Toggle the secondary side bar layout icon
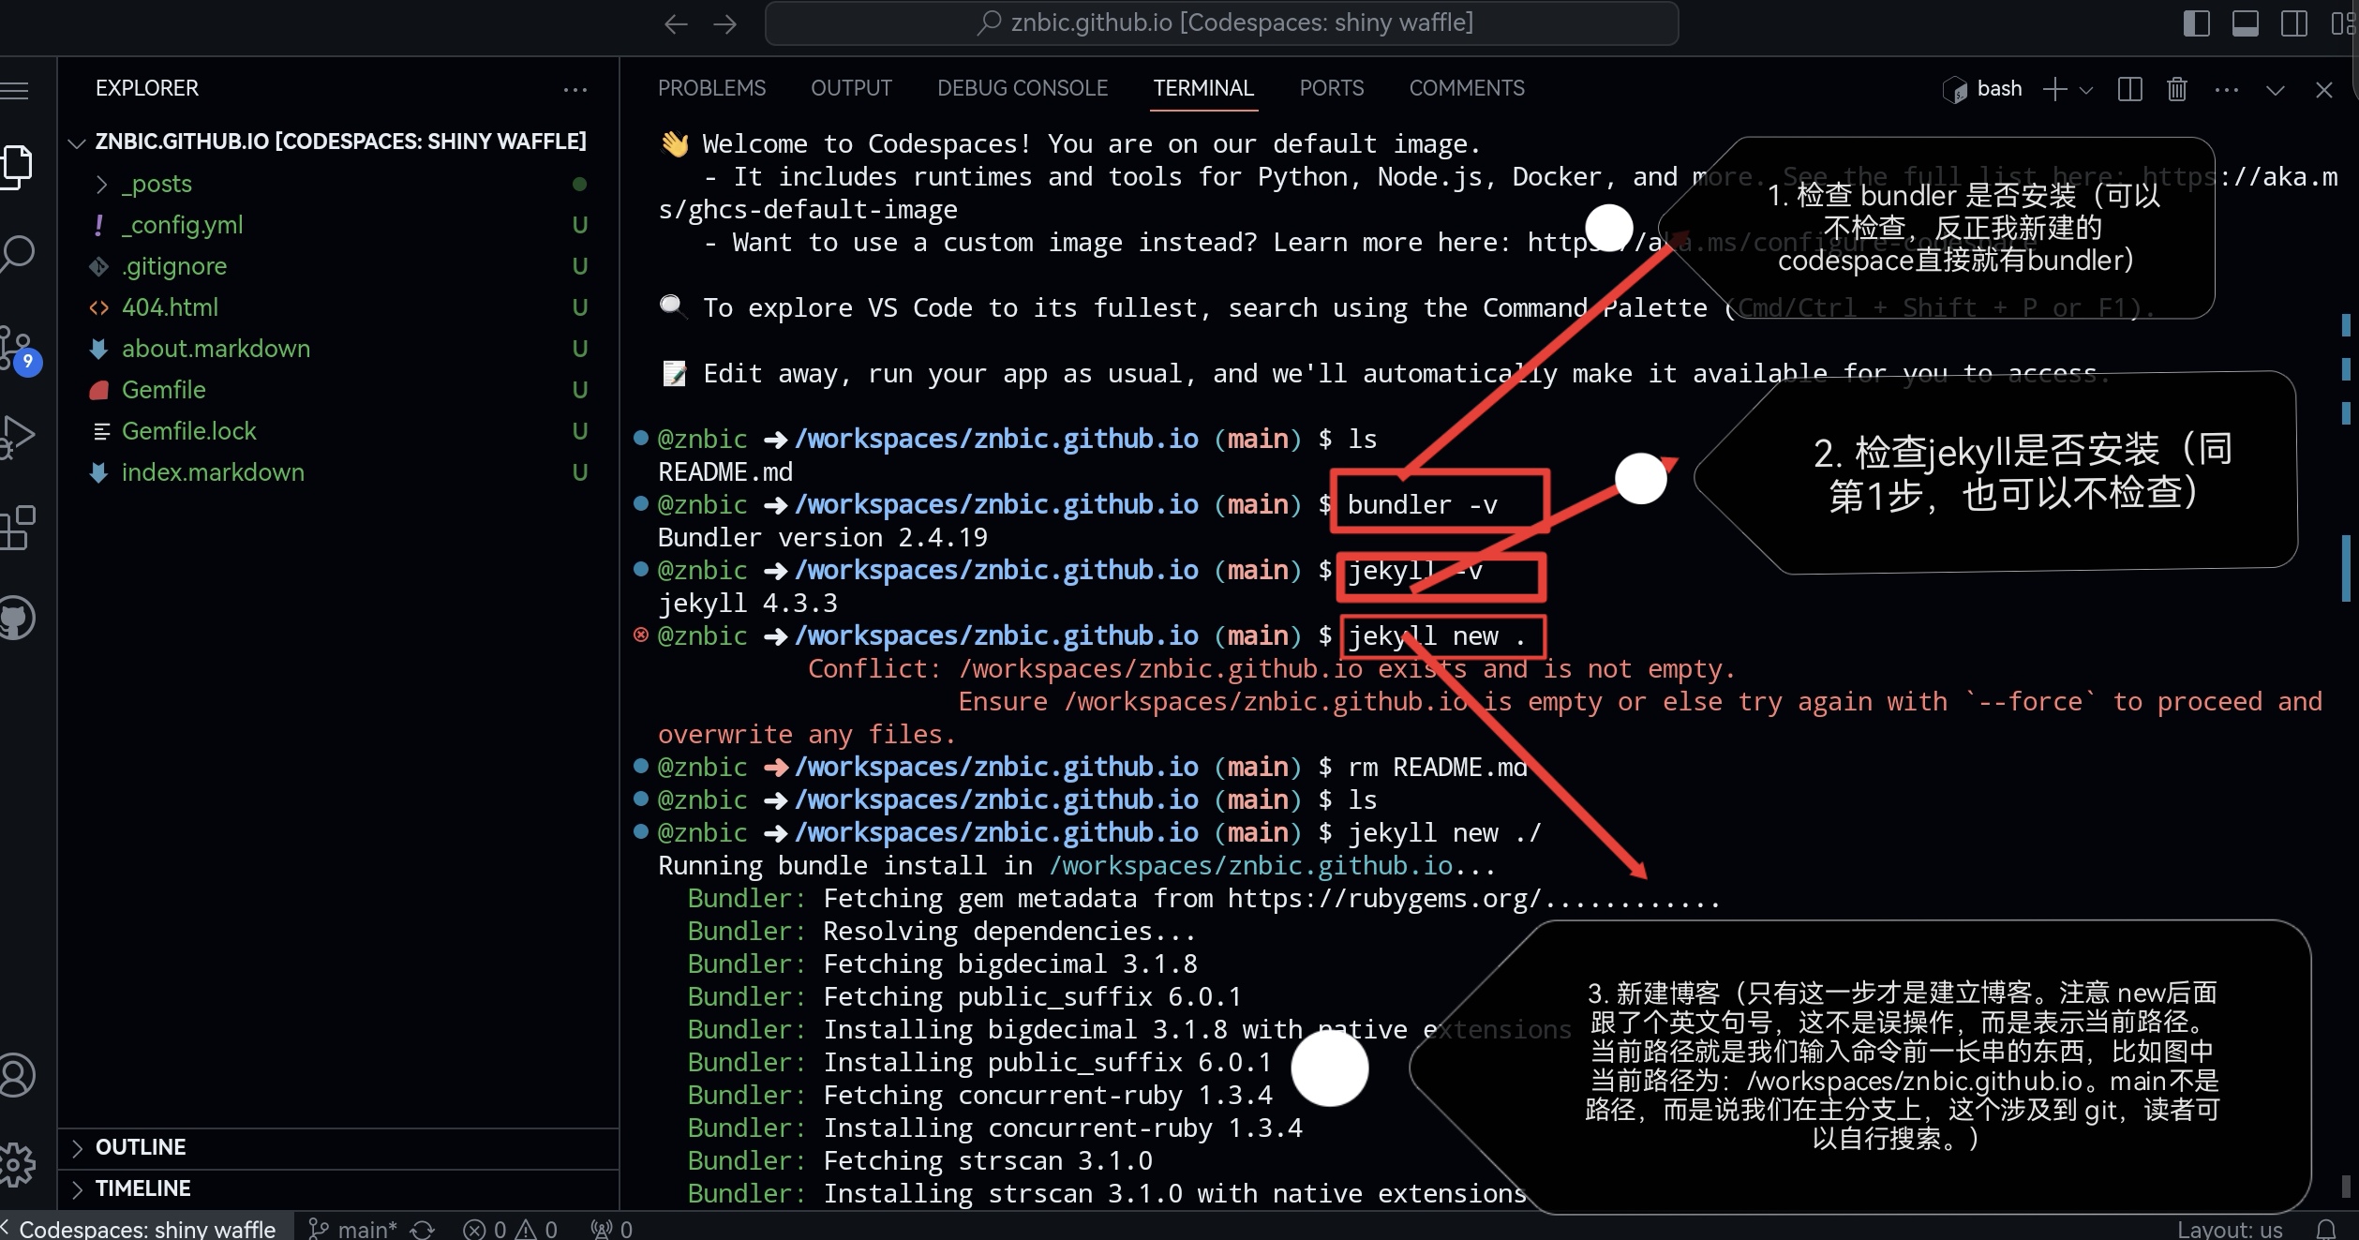The width and height of the screenshot is (2359, 1240). pyautogui.click(x=2293, y=23)
